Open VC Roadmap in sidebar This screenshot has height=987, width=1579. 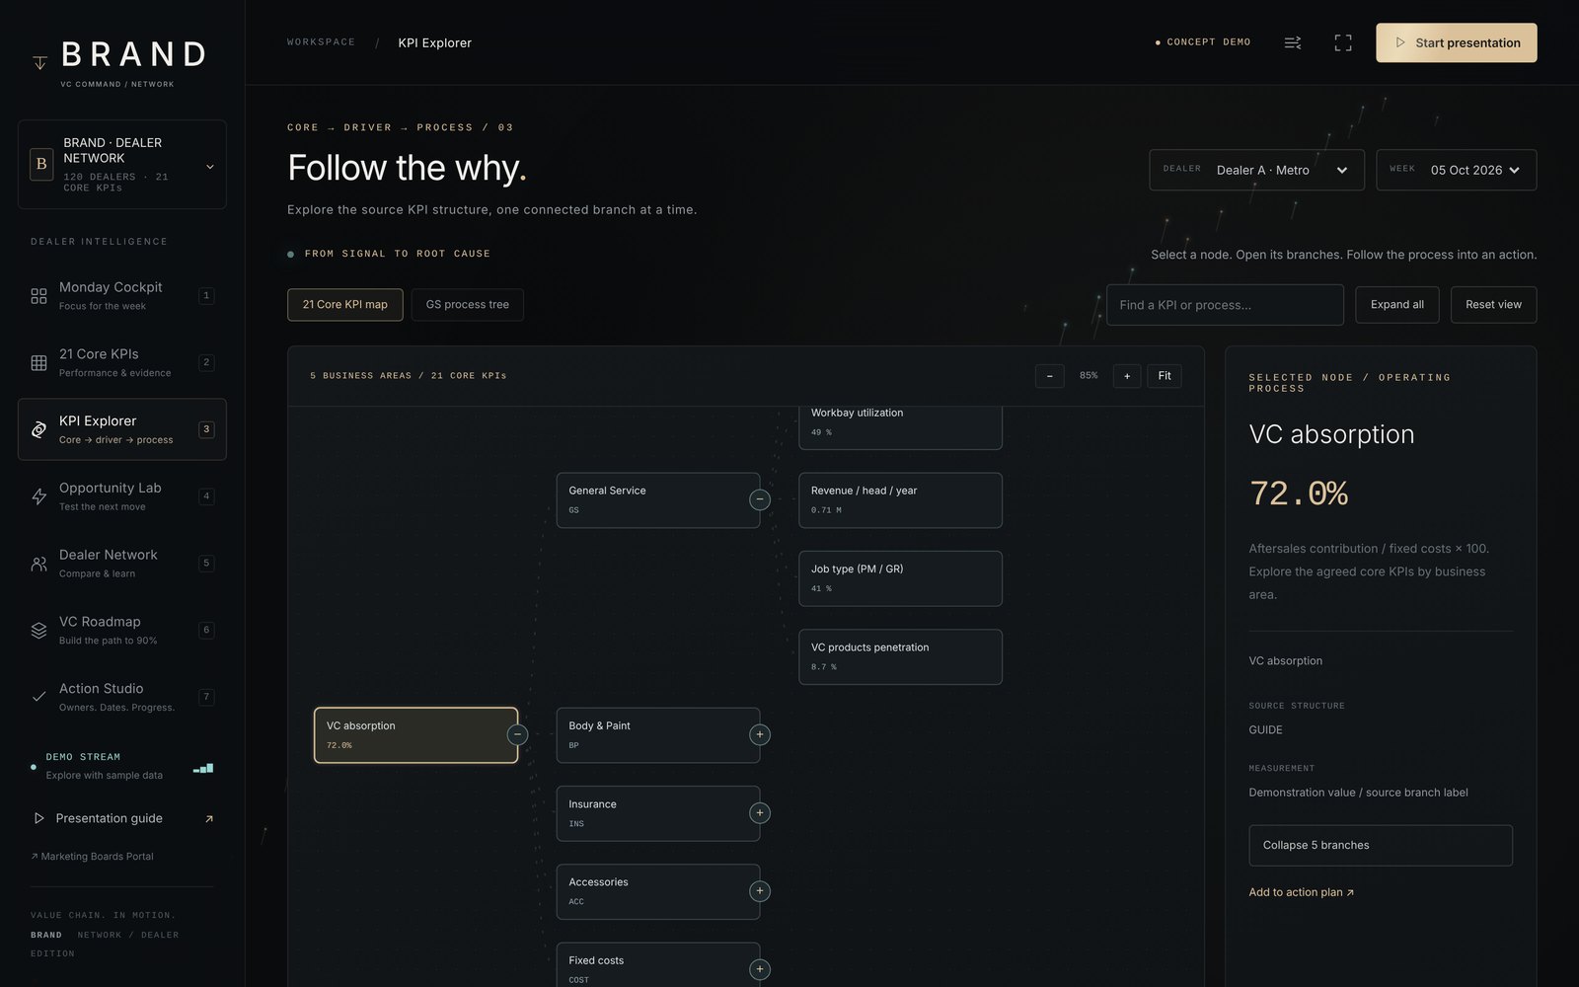pyautogui.click(x=122, y=630)
